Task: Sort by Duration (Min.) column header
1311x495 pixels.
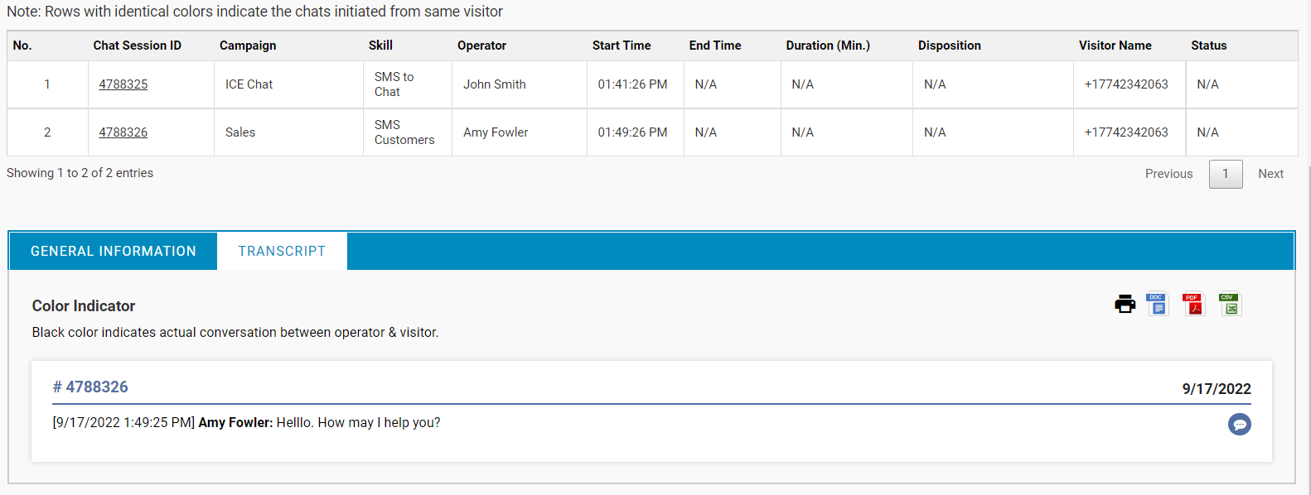Action: [828, 46]
